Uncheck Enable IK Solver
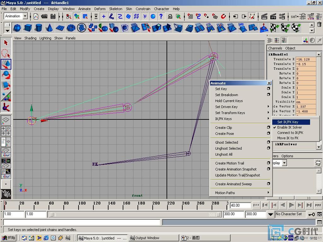 click(290, 127)
